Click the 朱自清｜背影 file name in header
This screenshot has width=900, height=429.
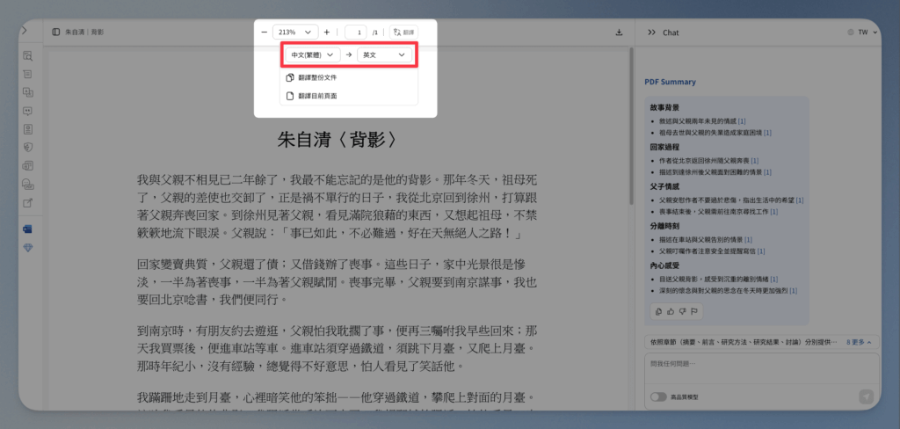click(85, 33)
